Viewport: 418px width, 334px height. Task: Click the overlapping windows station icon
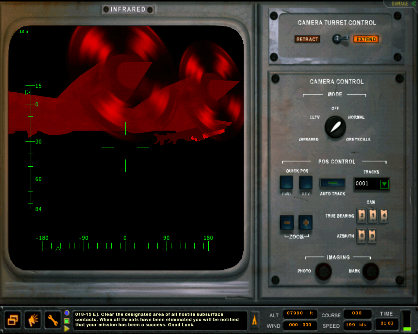13,320
